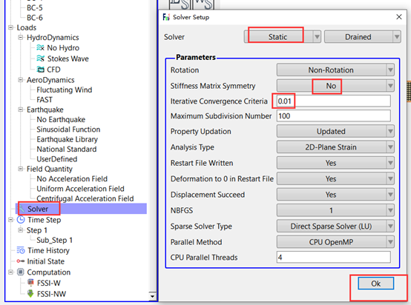Collapse the Step 1 tree node
The width and height of the screenshot is (411, 305).
tap(21, 230)
